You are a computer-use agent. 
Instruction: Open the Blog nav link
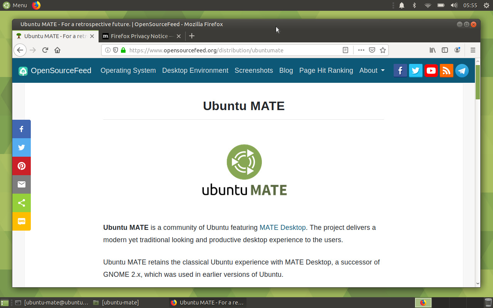pyautogui.click(x=286, y=70)
